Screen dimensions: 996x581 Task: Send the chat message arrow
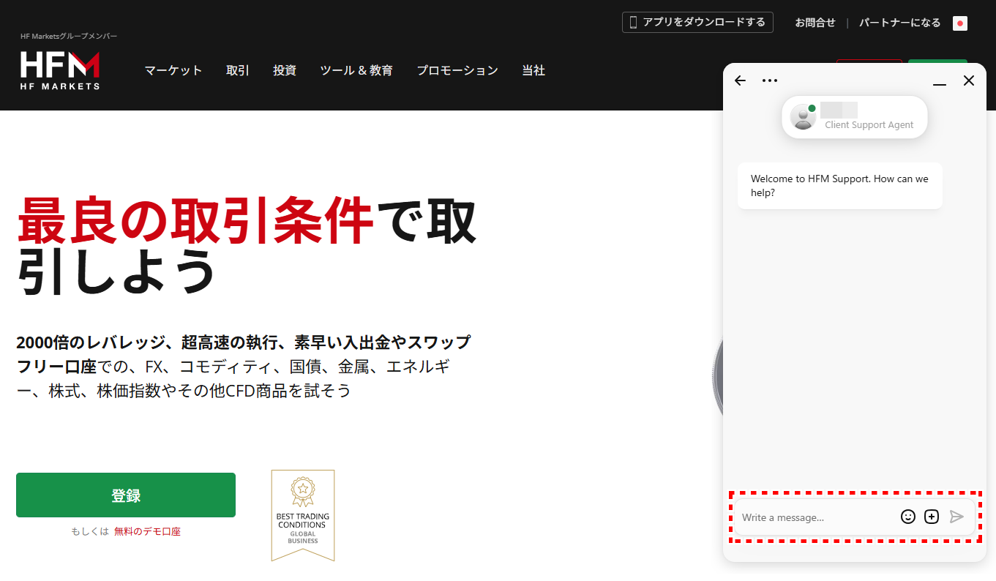956,517
